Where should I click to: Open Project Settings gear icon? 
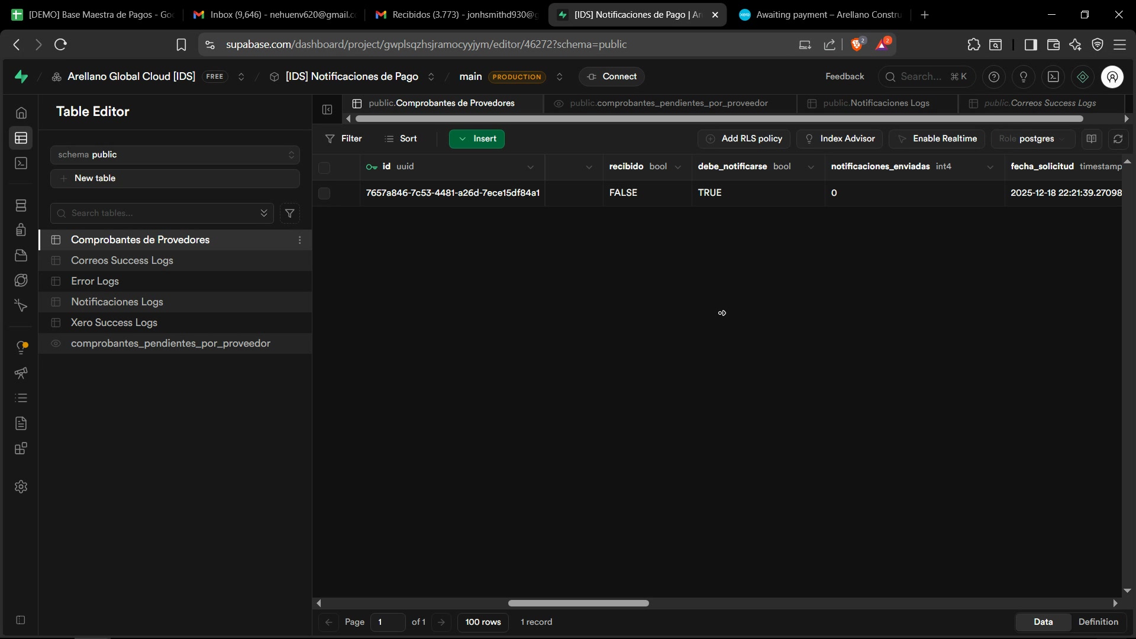point(21,486)
